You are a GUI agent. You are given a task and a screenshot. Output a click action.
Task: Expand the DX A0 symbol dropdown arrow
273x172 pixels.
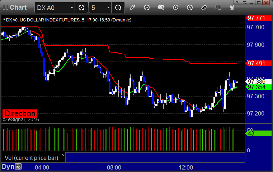click(72, 8)
